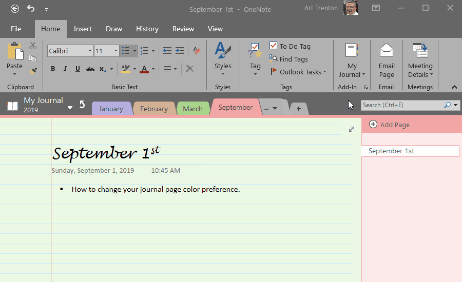The image size is (462, 282).
Task: Open the Styles gallery
Action: pos(223,59)
